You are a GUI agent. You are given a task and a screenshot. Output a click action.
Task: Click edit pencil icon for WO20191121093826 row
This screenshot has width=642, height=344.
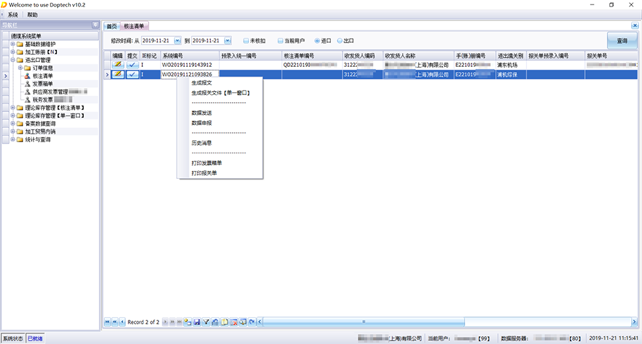pos(118,74)
